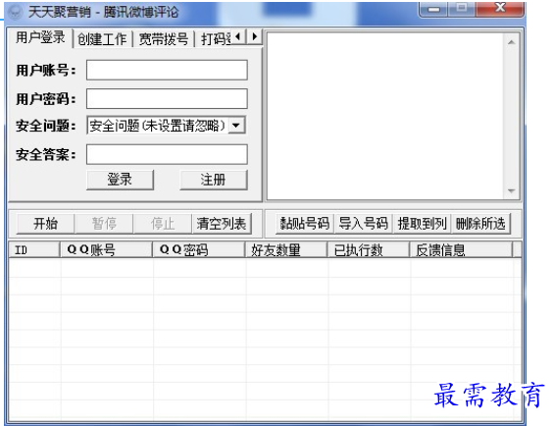The image size is (553, 426).
Task: Click the 反馈信息 column header
Action: point(461,249)
